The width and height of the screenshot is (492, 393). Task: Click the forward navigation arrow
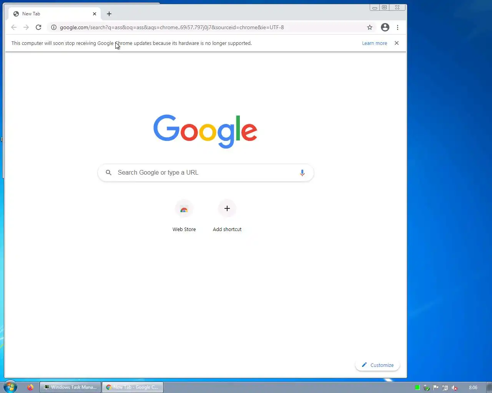(26, 27)
